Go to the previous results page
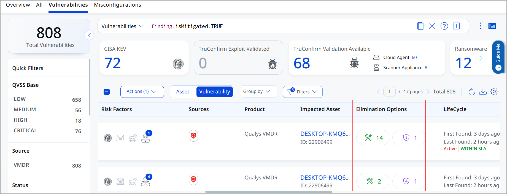 pyautogui.click(x=378, y=91)
